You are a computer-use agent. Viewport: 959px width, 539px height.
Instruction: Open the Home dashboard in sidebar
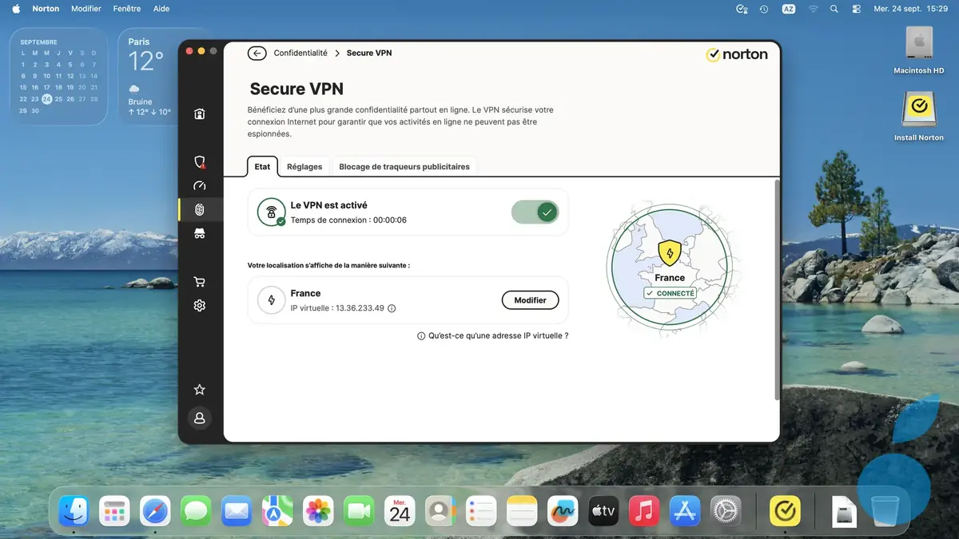pos(199,114)
